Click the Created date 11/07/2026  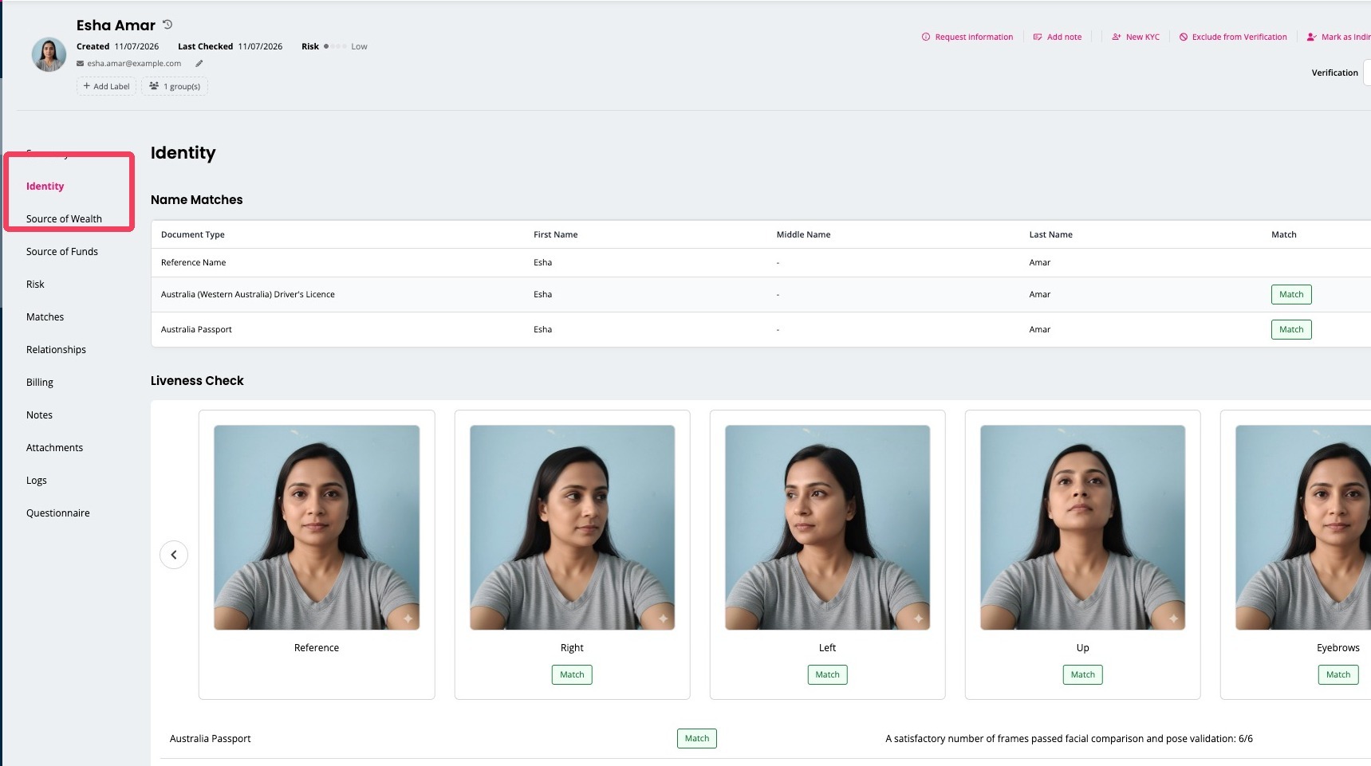tap(136, 46)
